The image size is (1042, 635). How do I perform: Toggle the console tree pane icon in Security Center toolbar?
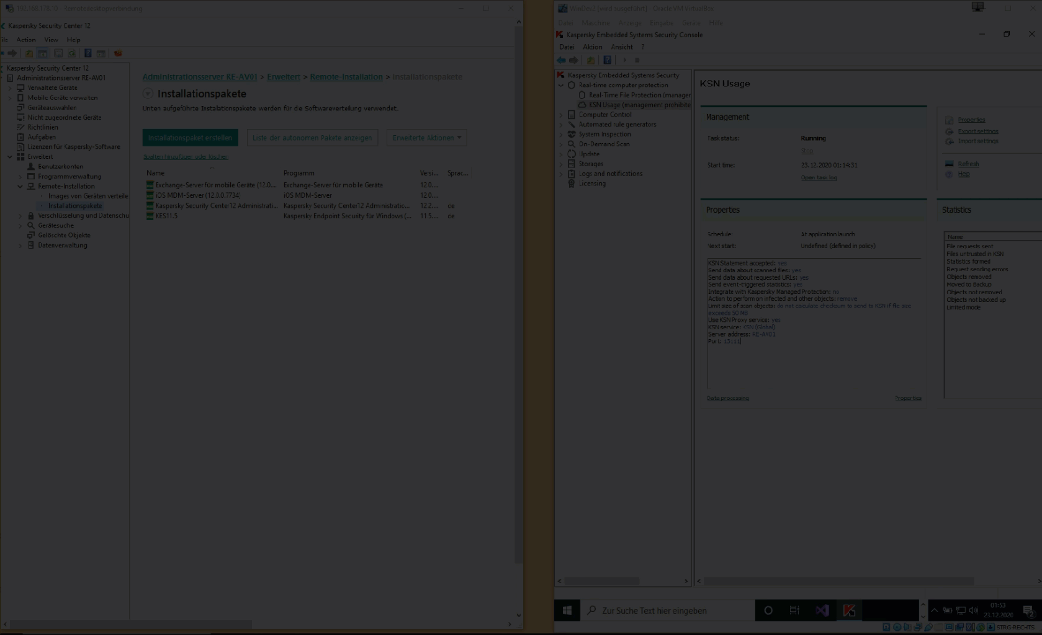42,53
